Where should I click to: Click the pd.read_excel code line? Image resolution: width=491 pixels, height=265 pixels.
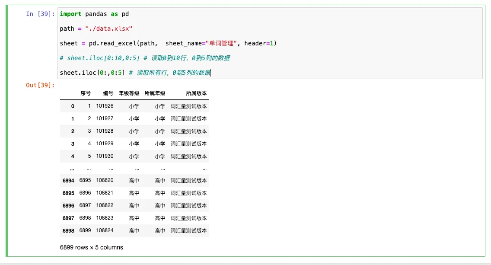[168, 43]
